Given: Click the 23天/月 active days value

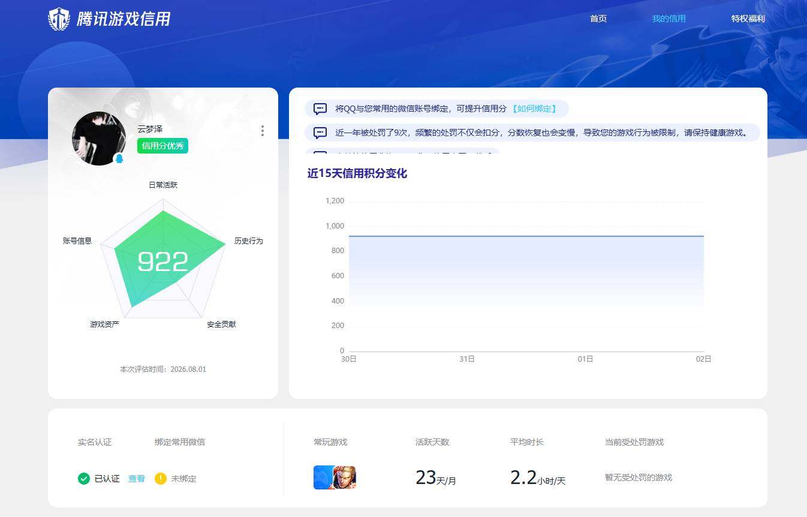Looking at the screenshot, I should [436, 477].
